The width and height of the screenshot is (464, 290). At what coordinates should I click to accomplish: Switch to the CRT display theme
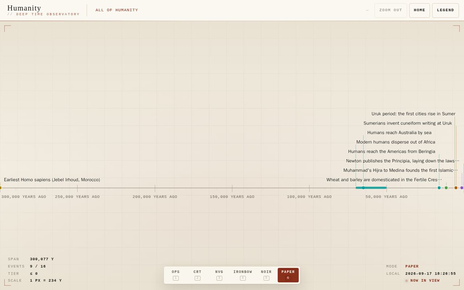coord(198,275)
